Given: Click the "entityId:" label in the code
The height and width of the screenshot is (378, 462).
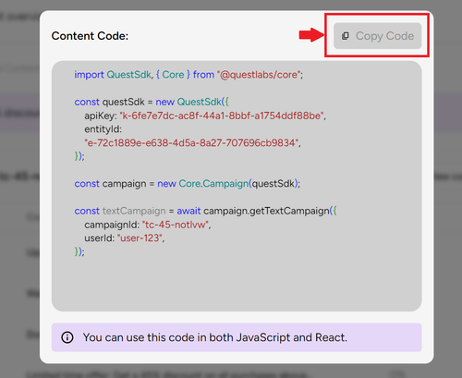Looking at the screenshot, I should point(103,129).
